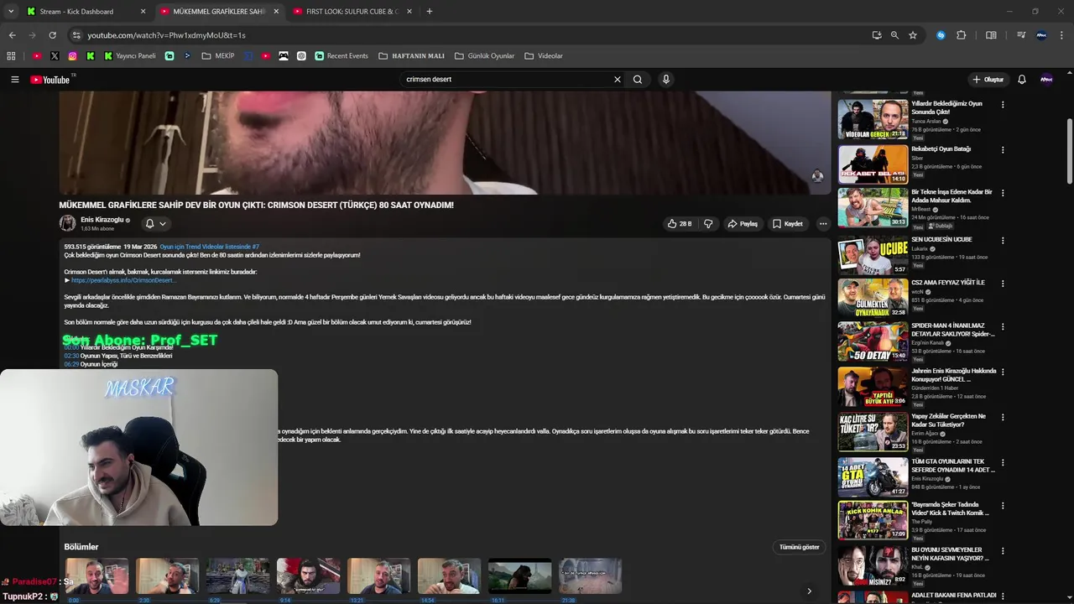Image resolution: width=1074 pixels, height=604 pixels.
Task: Open the Chrome three-dot menu
Action: pyautogui.click(x=1062, y=35)
